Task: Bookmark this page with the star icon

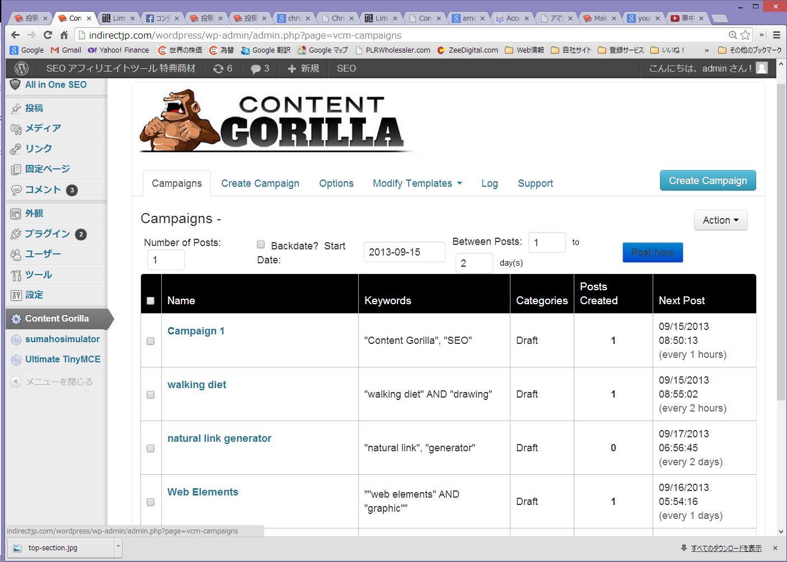Action: click(745, 35)
